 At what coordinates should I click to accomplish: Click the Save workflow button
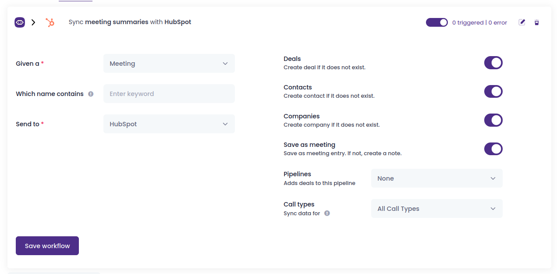pyautogui.click(x=47, y=246)
